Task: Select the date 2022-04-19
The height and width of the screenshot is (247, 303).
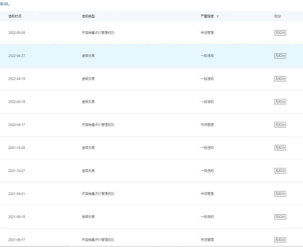Action: 17,78
